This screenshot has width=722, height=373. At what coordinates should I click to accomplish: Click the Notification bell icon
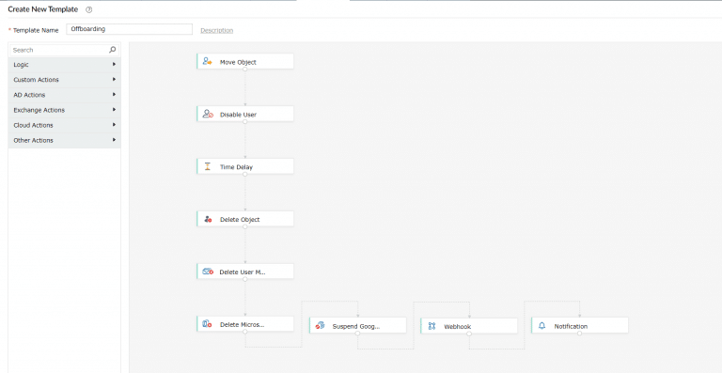[x=541, y=326]
